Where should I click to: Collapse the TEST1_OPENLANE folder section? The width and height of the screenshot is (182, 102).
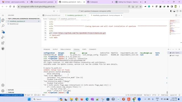click(x=23, y=19)
